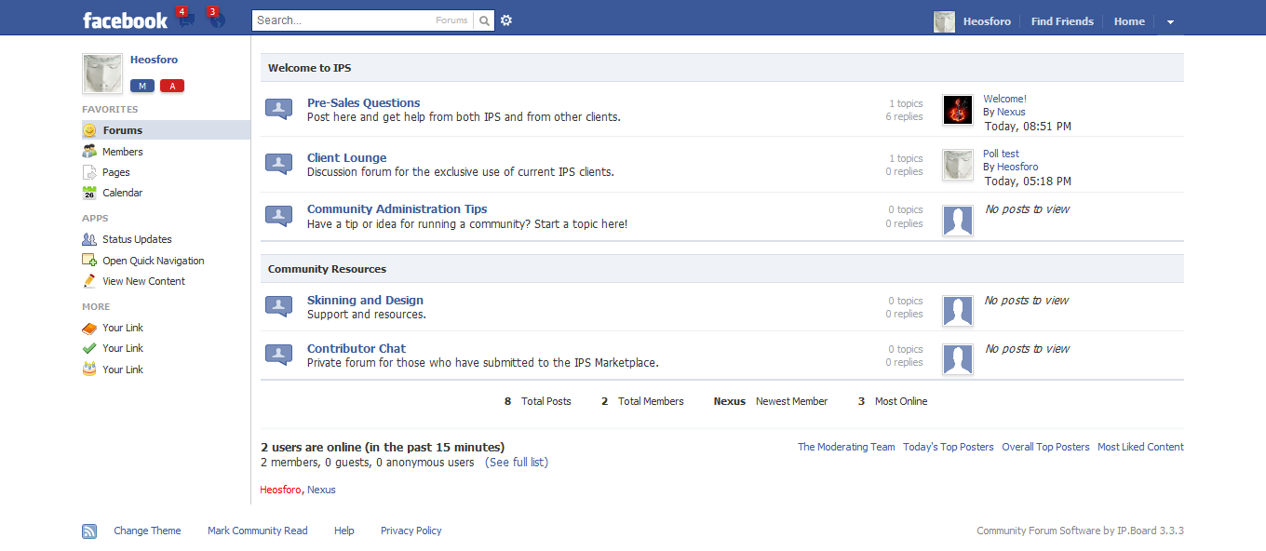Click the RSS feed icon in footer
1266x551 pixels.
coord(89,531)
